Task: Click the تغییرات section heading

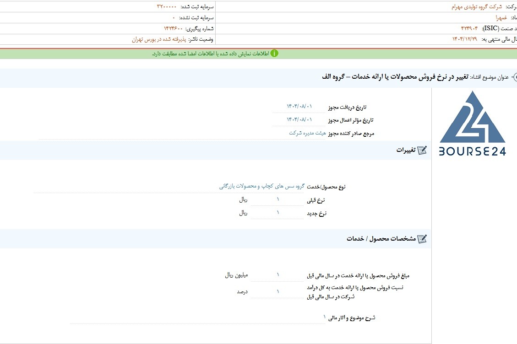Action: pos(406,150)
